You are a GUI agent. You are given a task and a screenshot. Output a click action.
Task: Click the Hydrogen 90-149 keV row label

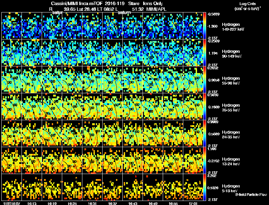[x=232, y=54]
